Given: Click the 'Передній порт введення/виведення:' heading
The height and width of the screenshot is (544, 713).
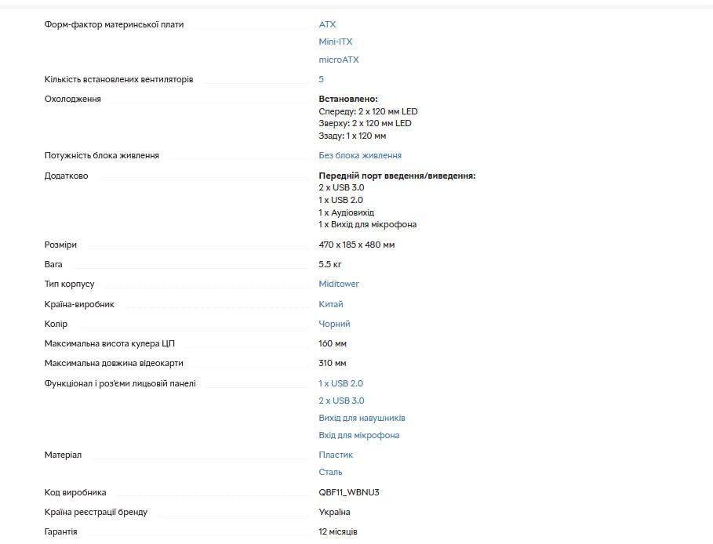Looking at the screenshot, I should (397, 176).
